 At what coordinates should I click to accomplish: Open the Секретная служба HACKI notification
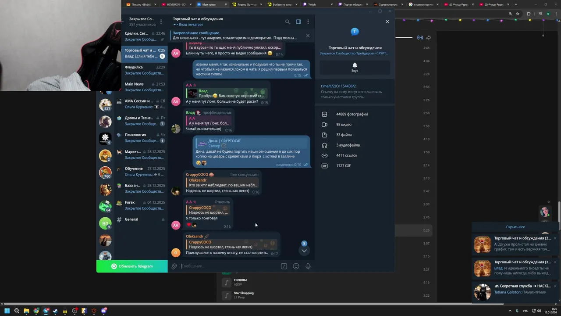(515, 292)
